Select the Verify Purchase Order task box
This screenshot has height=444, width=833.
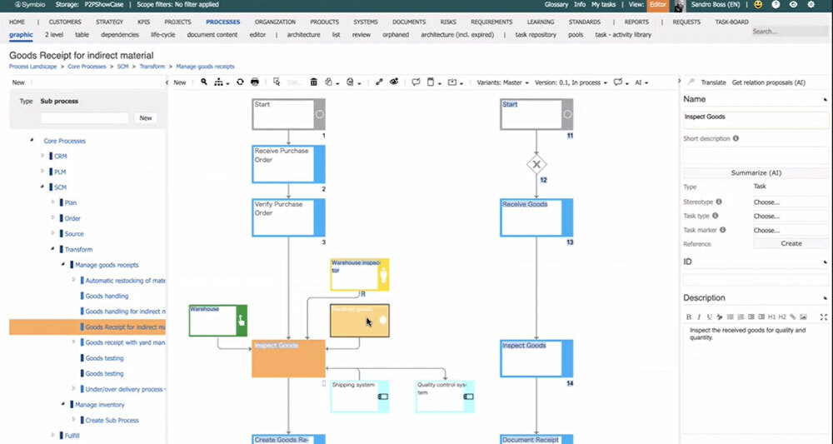pos(288,217)
